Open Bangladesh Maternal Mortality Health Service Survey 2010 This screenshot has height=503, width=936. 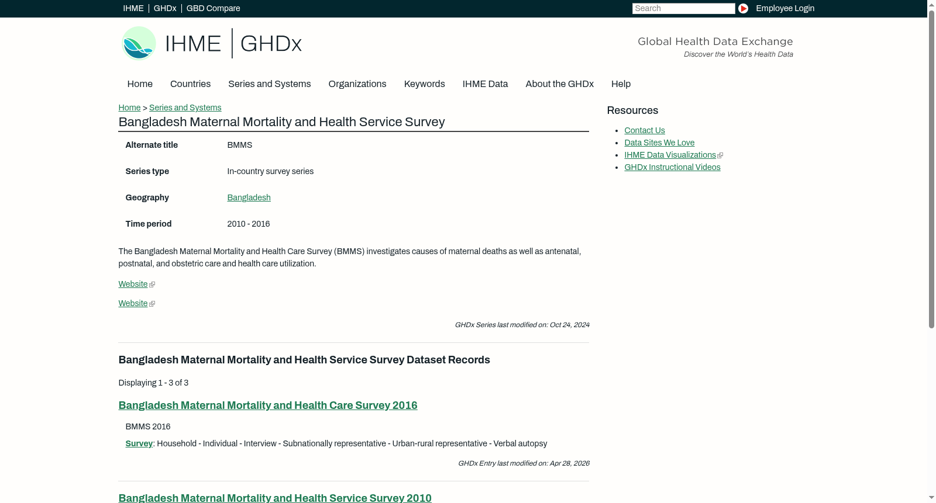coord(275,498)
